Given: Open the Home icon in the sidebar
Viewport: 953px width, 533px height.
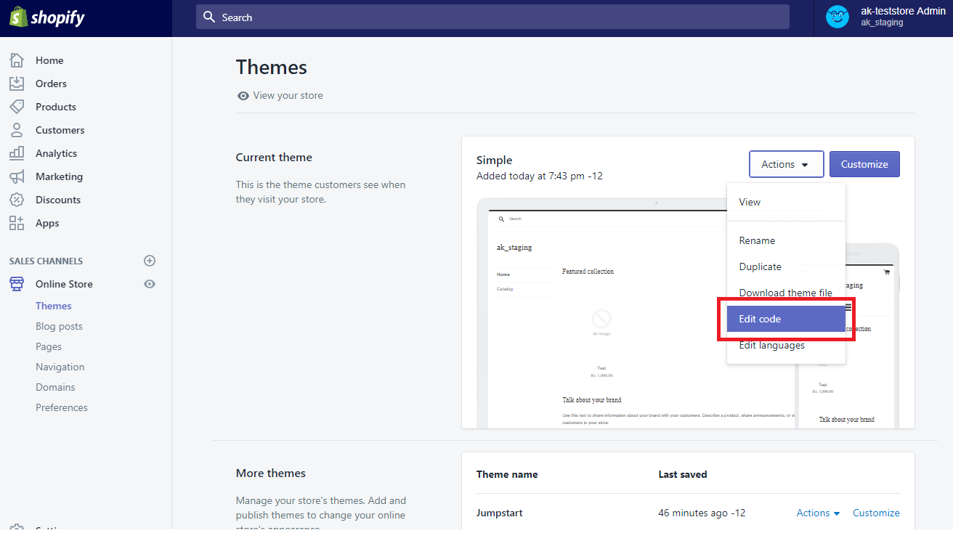Looking at the screenshot, I should click(17, 60).
